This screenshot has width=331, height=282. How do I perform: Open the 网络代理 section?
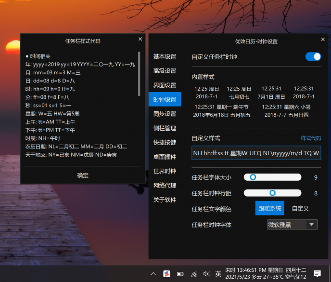pos(165,185)
